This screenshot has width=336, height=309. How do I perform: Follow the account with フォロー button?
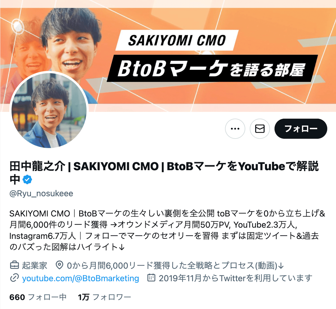[301, 129]
